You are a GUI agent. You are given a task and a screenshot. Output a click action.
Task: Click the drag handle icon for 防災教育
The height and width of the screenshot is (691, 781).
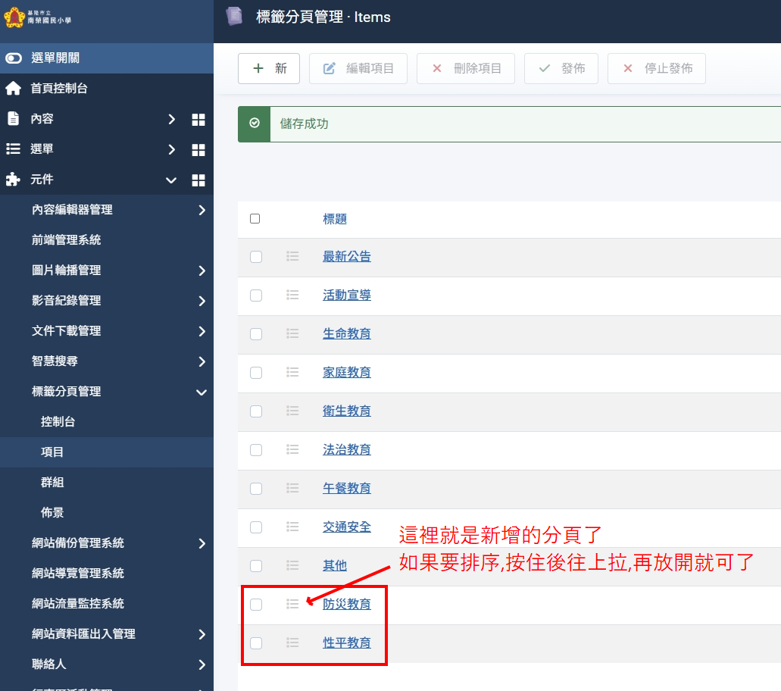pyautogui.click(x=292, y=605)
